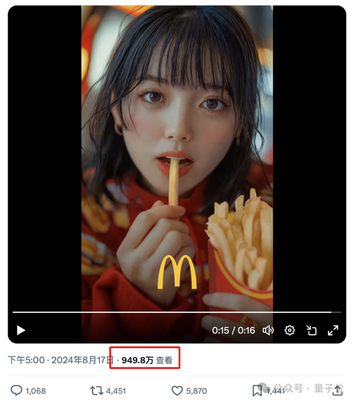Seek on the video progress bar
The width and height of the screenshot is (355, 402).
pos(177,312)
